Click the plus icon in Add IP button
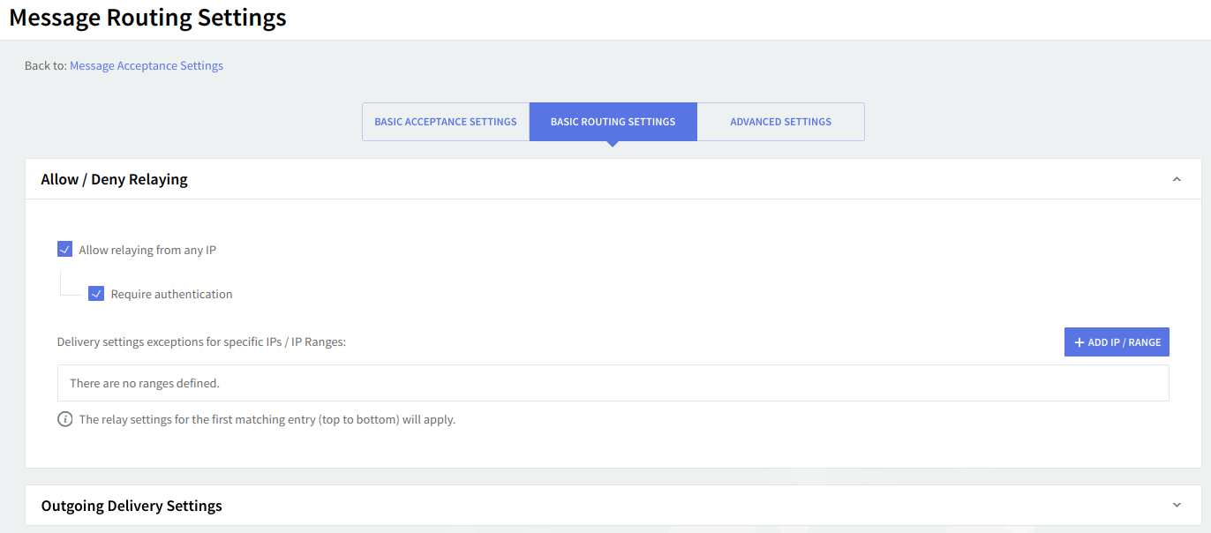The image size is (1211, 533). pos(1079,342)
